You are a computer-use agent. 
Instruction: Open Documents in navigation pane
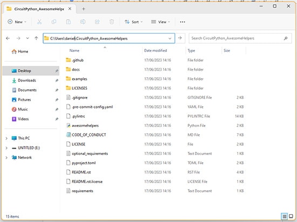[27, 90]
